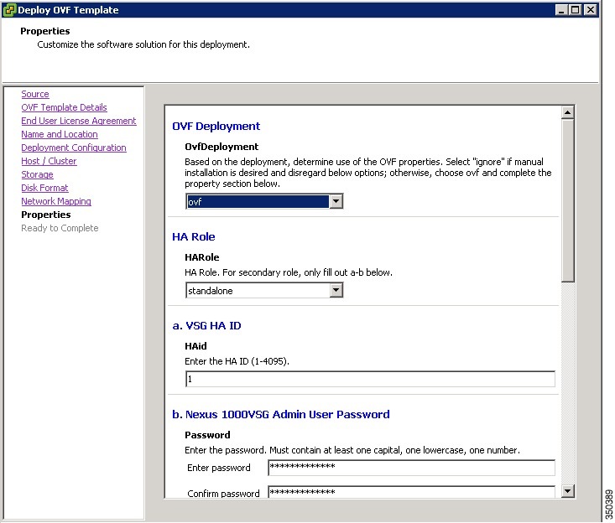Open the Source step link

pos(35,94)
